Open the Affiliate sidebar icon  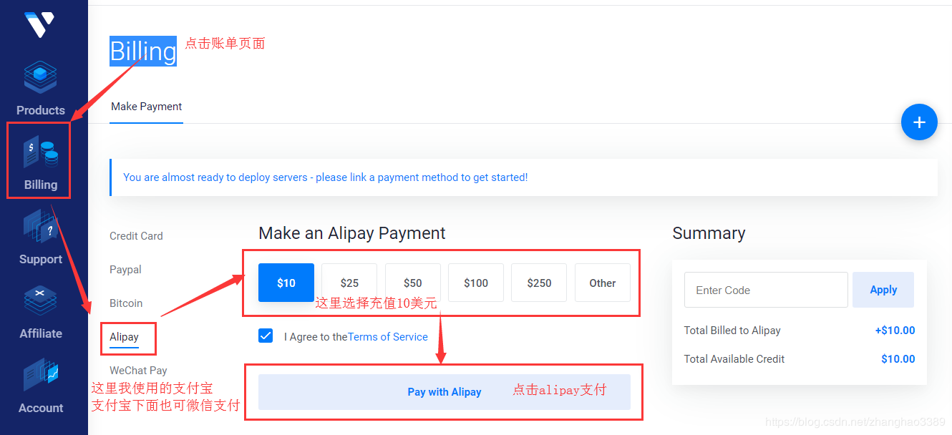(40, 303)
